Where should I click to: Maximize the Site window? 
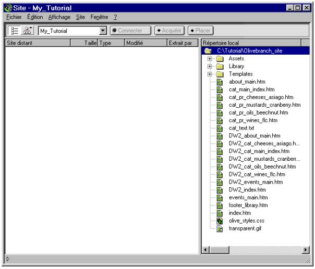(298, 8)
